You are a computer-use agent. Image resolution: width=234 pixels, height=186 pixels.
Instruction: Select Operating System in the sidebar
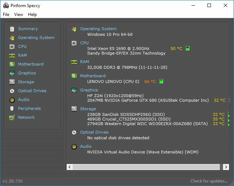point(36,38)
